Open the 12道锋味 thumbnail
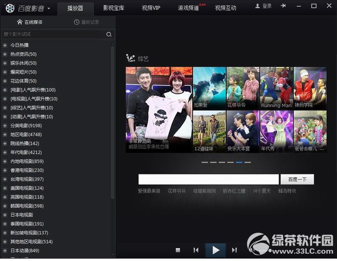337x261 pixels. click(x=209, y=132)
